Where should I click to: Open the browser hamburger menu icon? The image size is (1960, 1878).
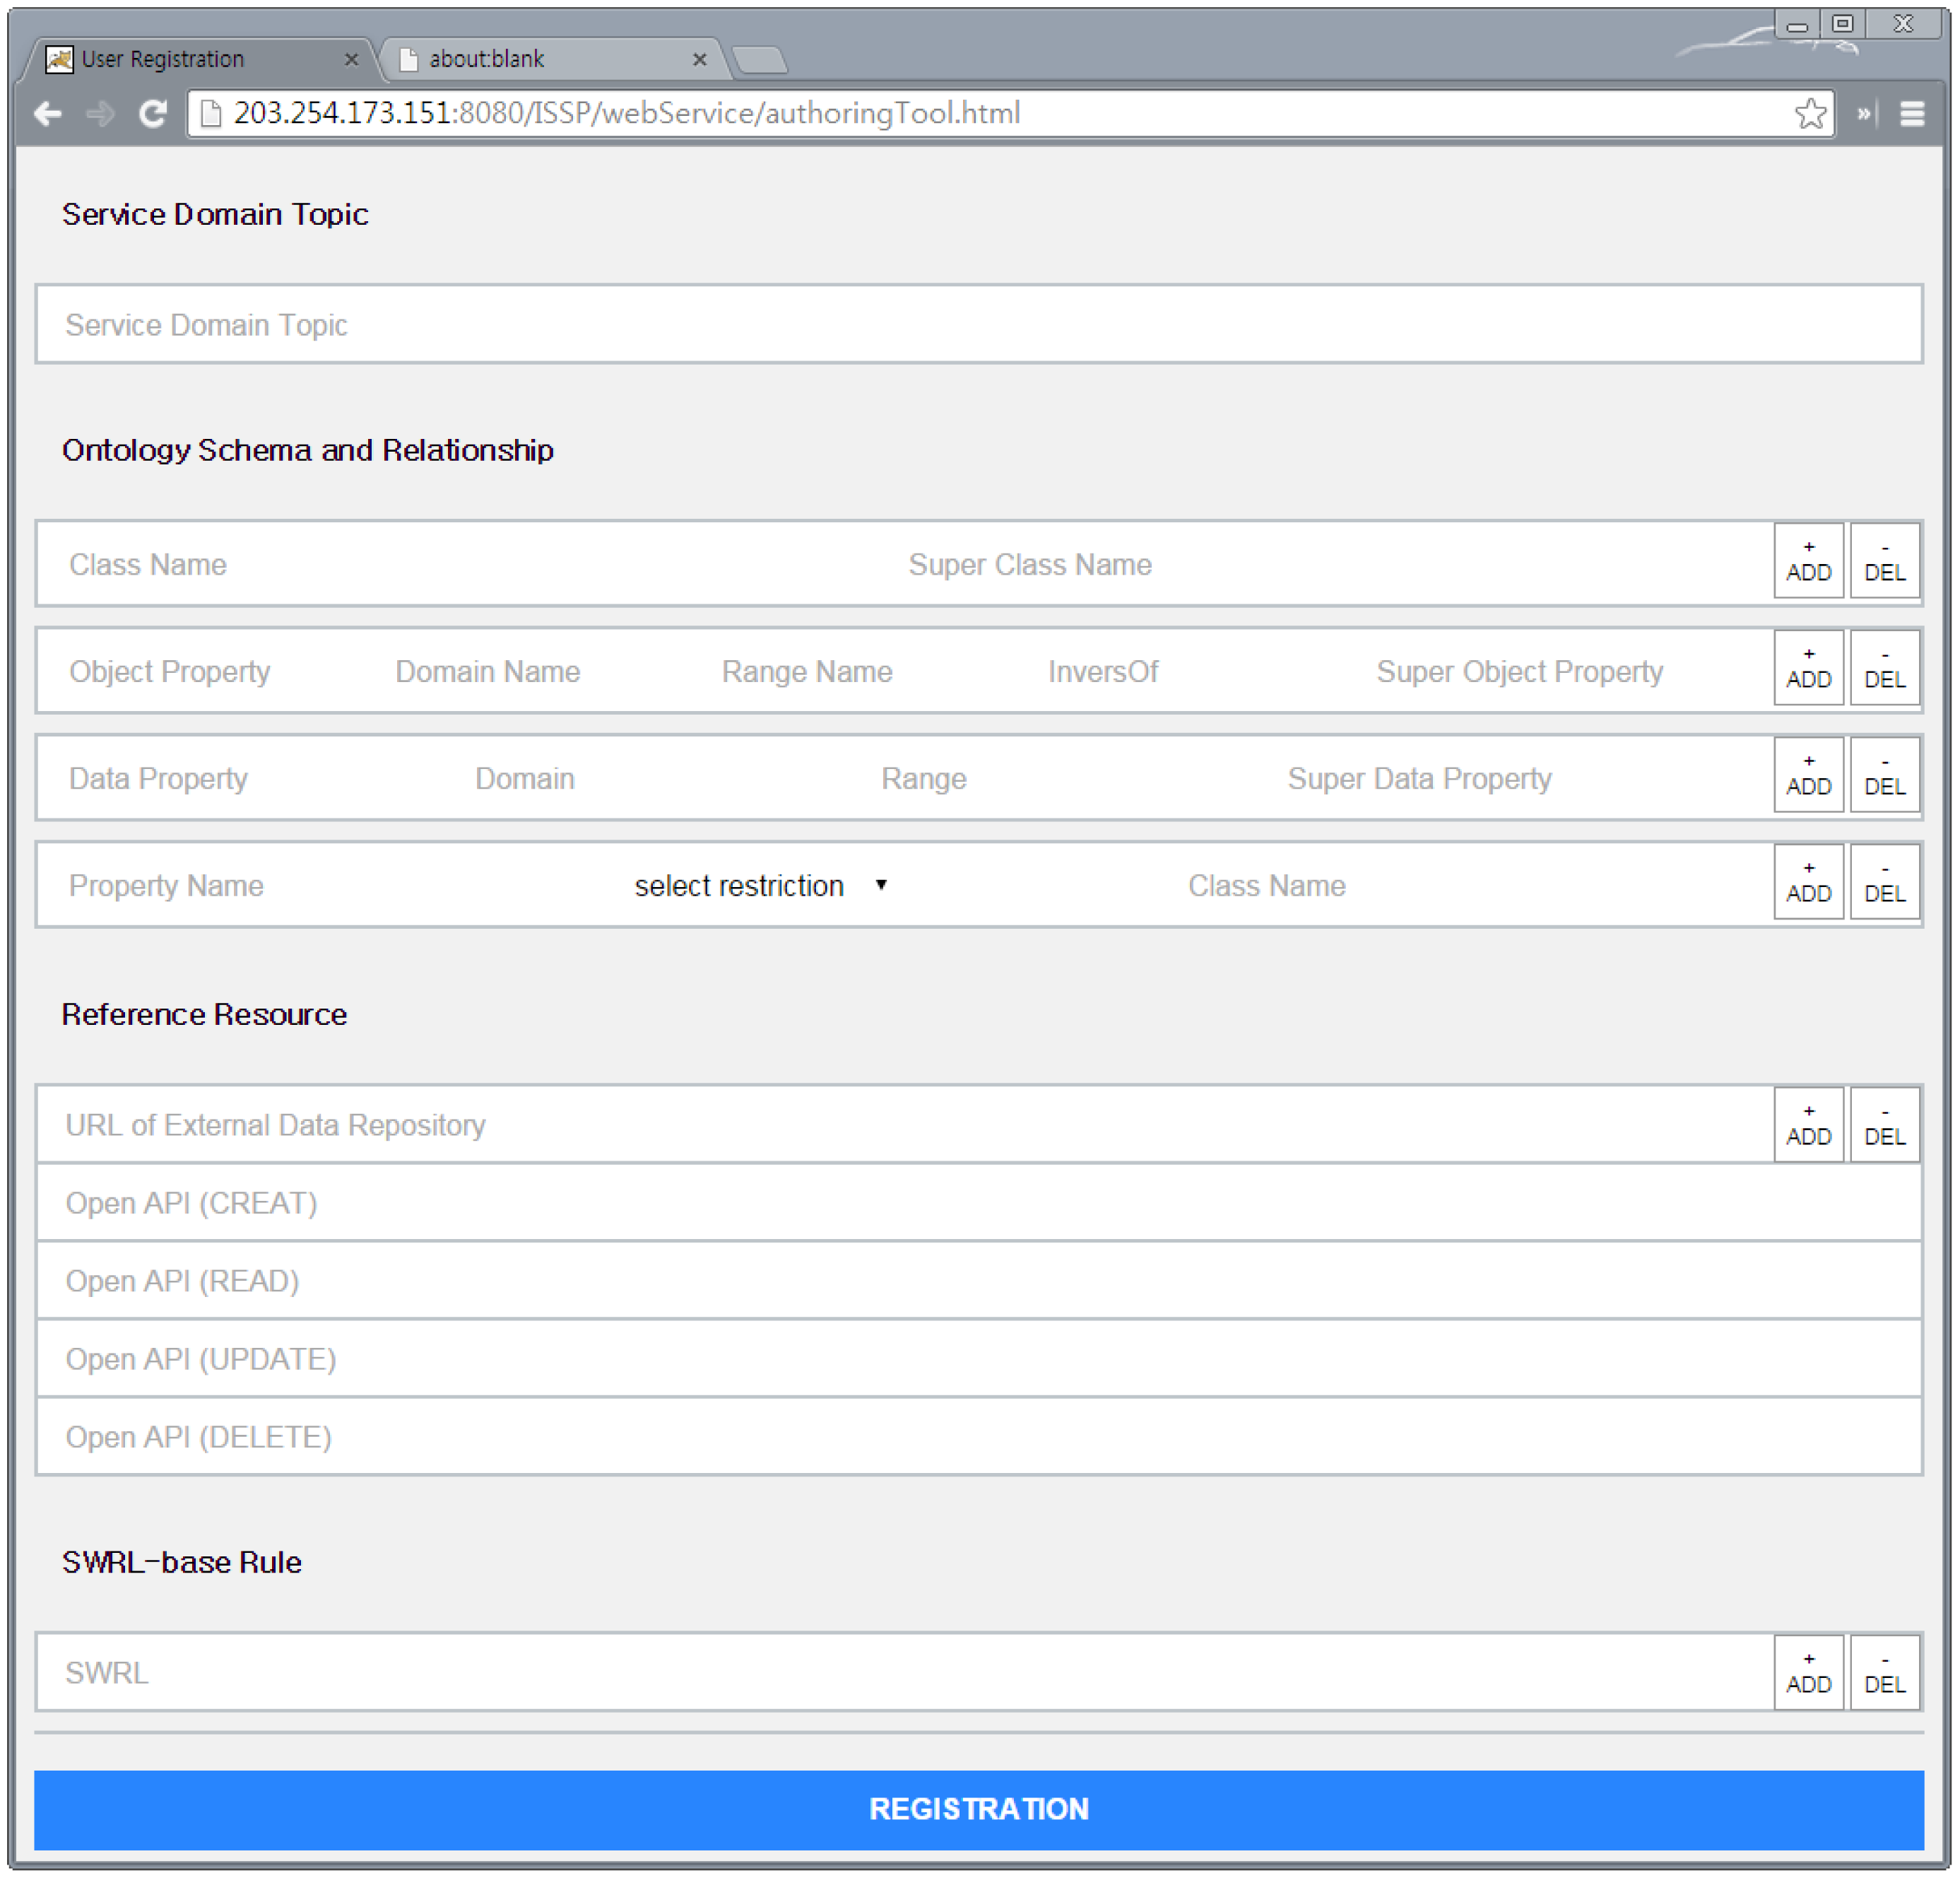click(1911, 114)
